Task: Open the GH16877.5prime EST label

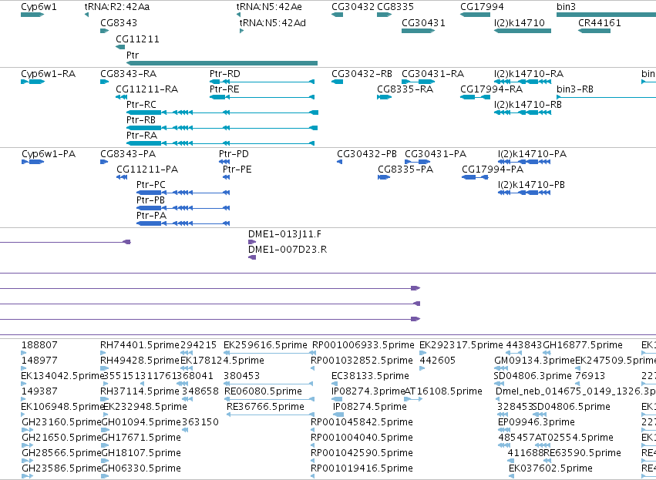Action: pos(582,345)
